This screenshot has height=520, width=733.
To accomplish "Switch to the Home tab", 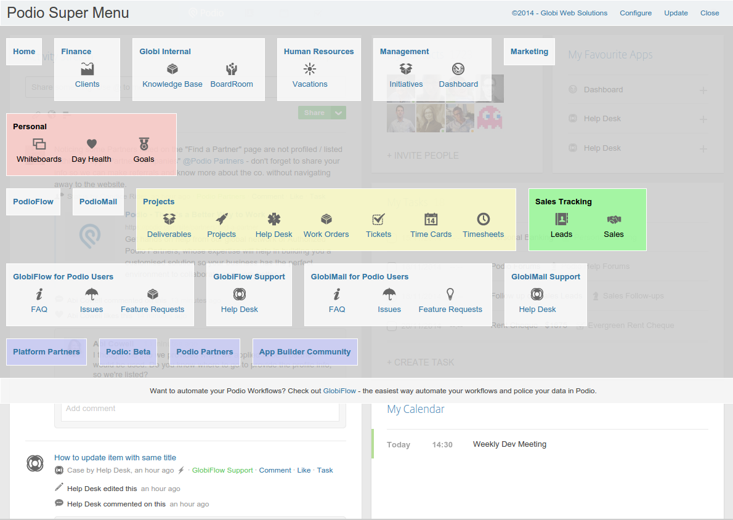I will point(23,52).
